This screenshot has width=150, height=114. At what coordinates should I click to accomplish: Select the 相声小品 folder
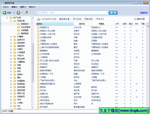click(x=21, y=93)
